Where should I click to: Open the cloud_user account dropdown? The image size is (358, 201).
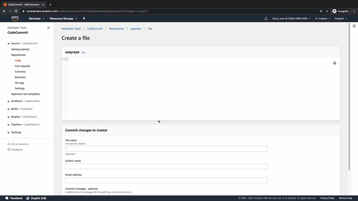(291, 18)
